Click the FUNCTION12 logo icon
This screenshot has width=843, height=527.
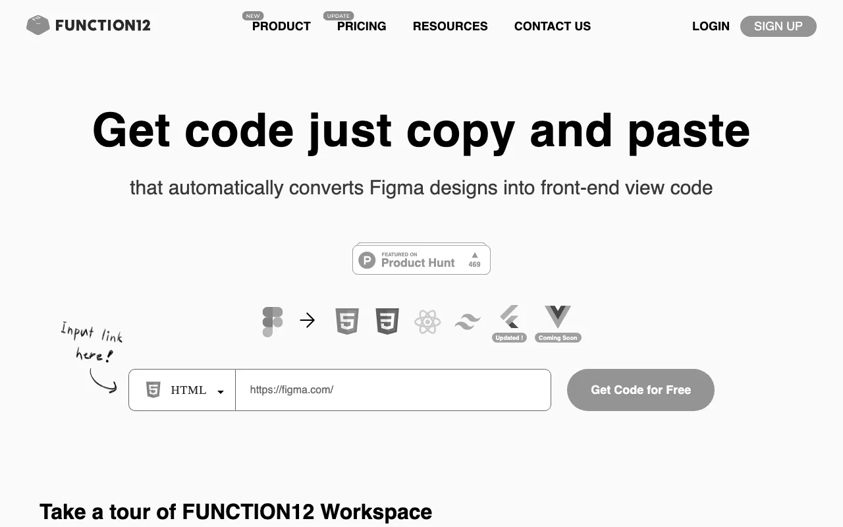[38, 26]
